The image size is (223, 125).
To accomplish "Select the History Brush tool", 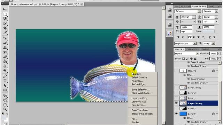I will (x=5, y=52).
